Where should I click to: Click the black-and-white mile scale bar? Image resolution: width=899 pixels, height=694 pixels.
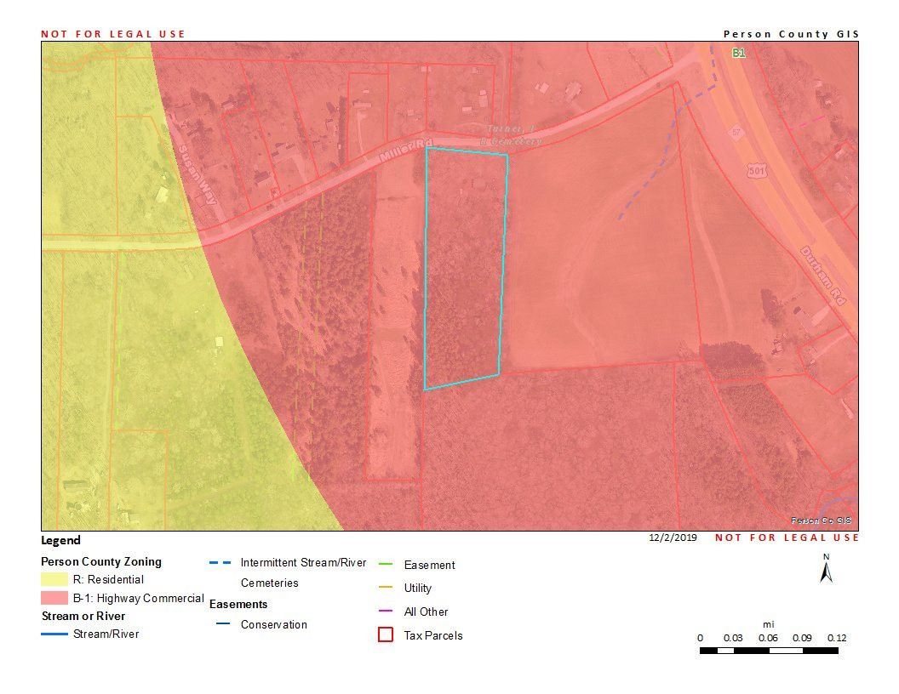coord(768,651)
